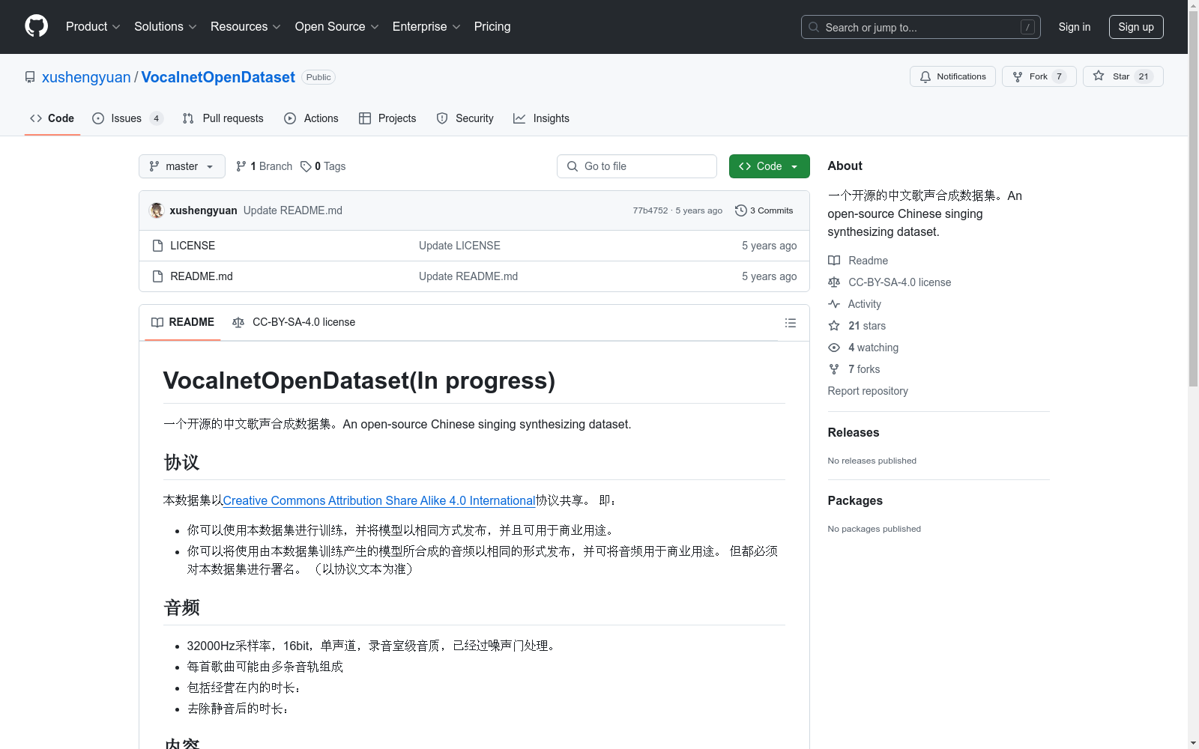Go to the Pricing page
The width and height of the screenshot is (1199, 749).
click(492, 27)
